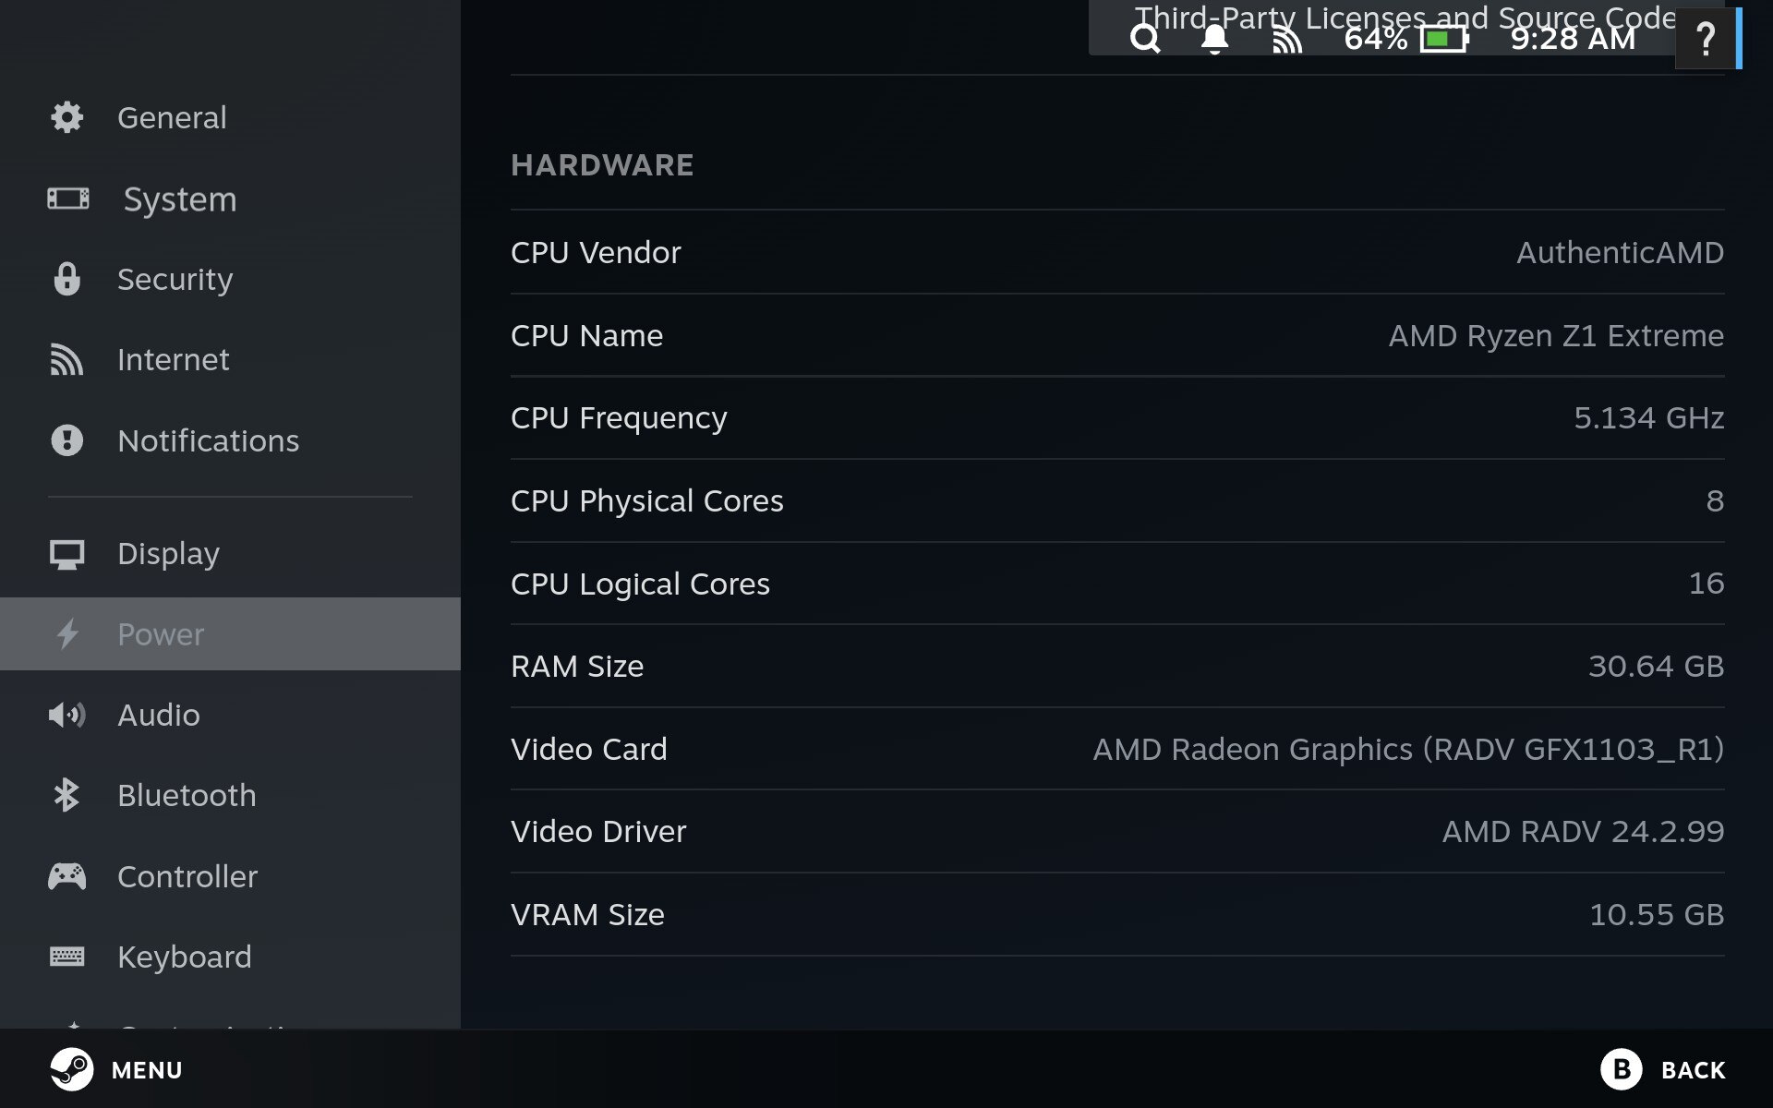Open the Display settings section
The height and width of the screenshot is (1108, 1773).
pos(168,553)
